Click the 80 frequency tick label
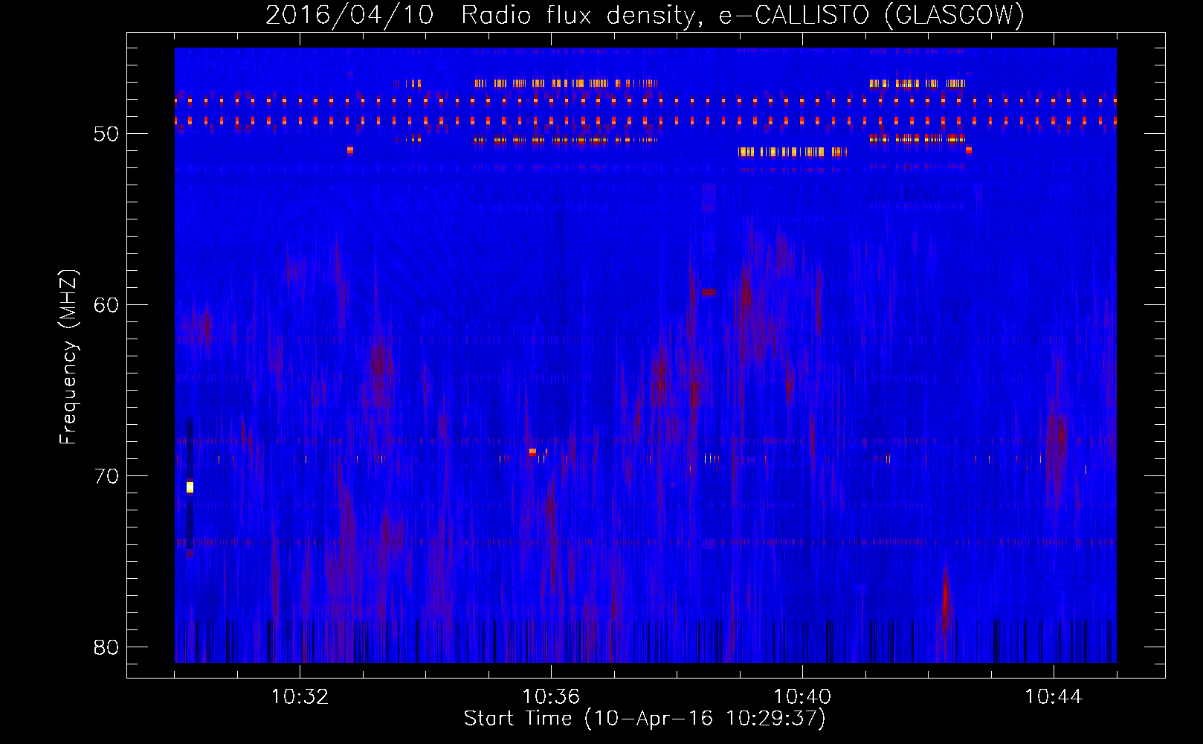Viewport: 1203px width, 744px height. tap(106, 647)
